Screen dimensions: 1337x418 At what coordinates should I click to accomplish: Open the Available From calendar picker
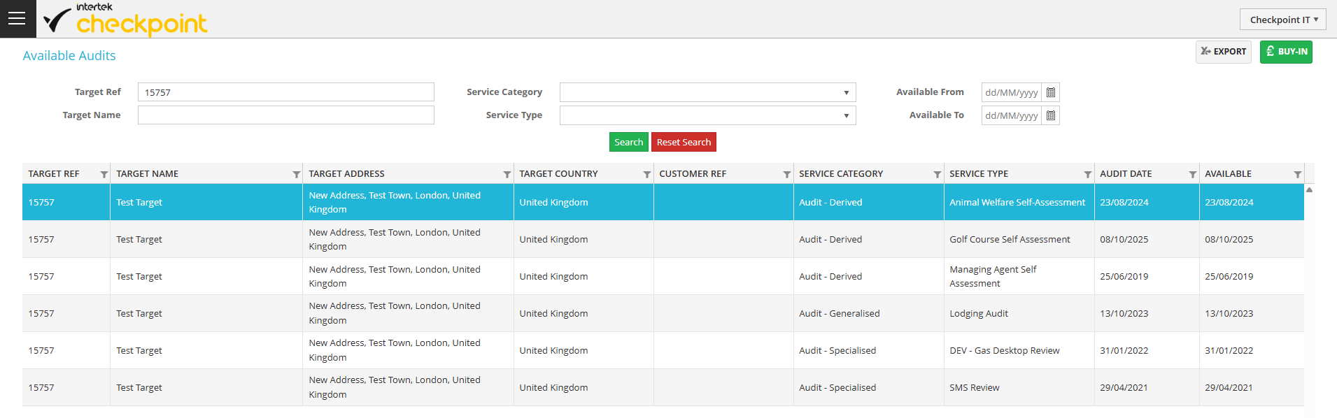click(x=1050, y=92)
